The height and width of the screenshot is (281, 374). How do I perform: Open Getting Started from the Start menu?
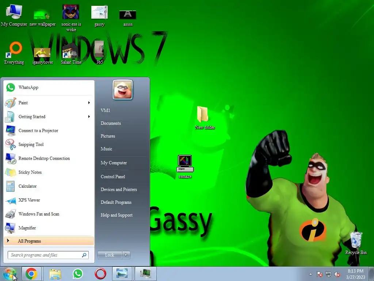click(x=49, y=117)
